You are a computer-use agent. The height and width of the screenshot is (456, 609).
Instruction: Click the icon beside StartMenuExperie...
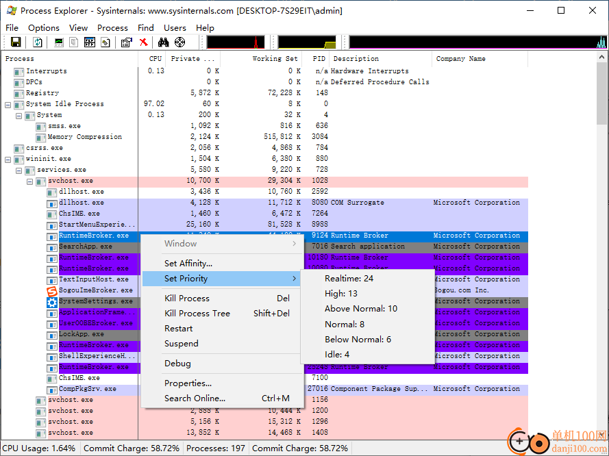point(52,225)
